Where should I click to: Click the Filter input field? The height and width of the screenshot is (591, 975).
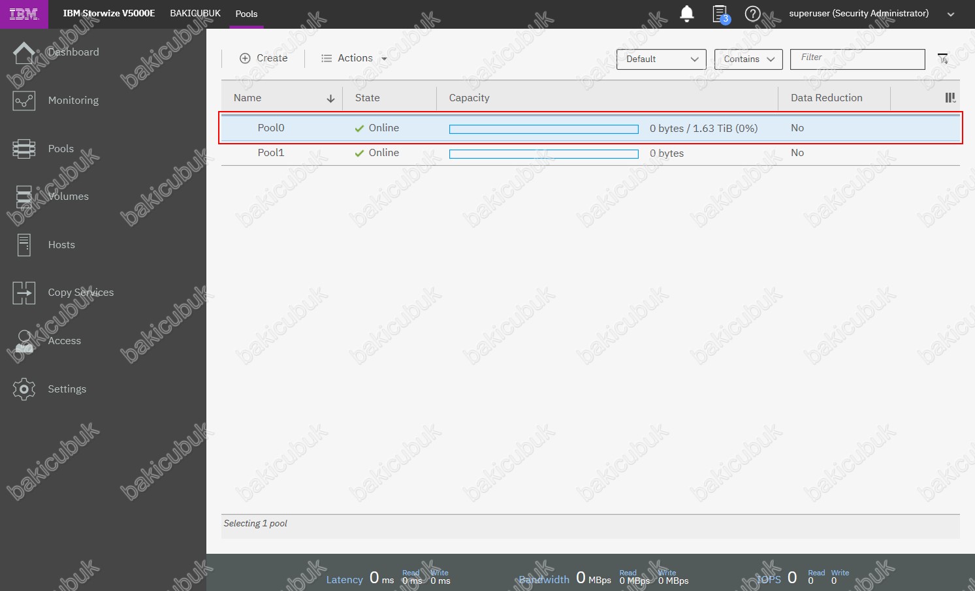click(857, 59)
